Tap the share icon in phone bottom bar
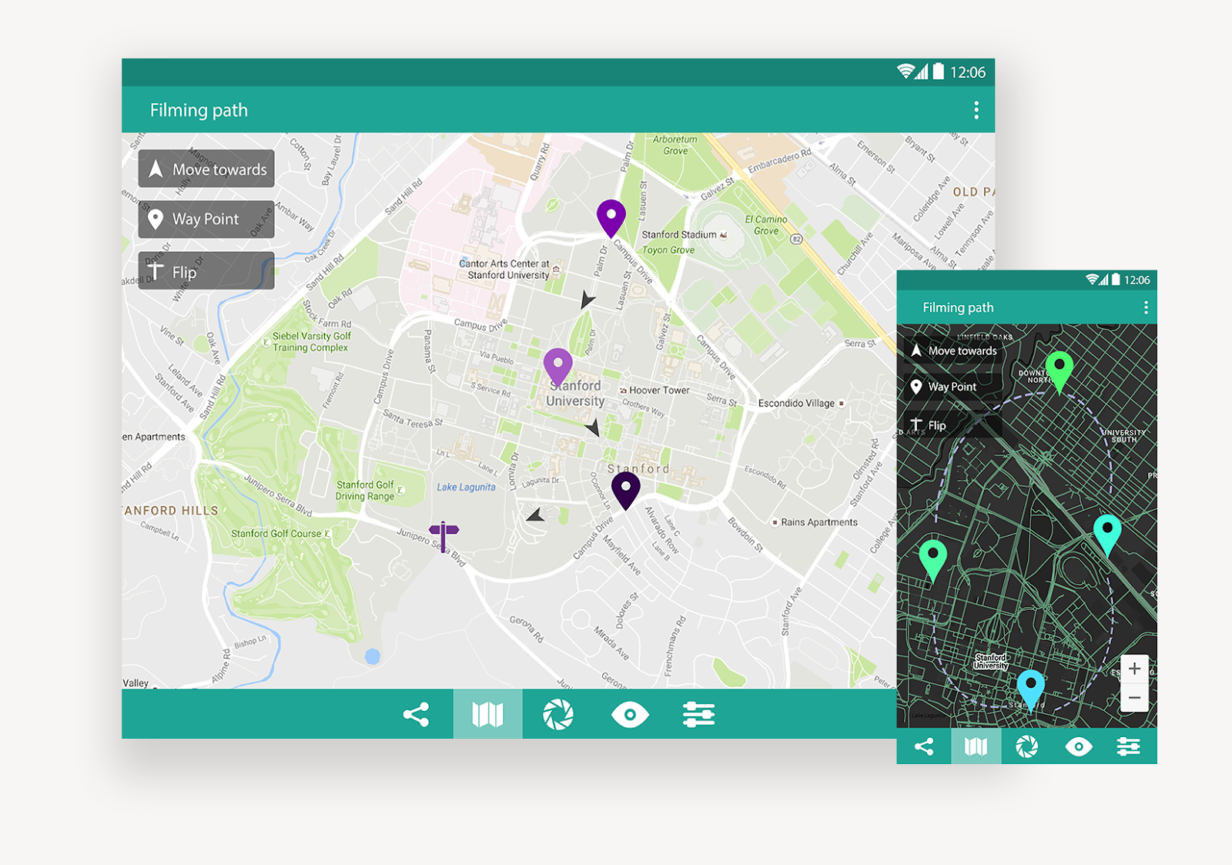The width and height of the screenshot is (1232, 865). (924, 746)
